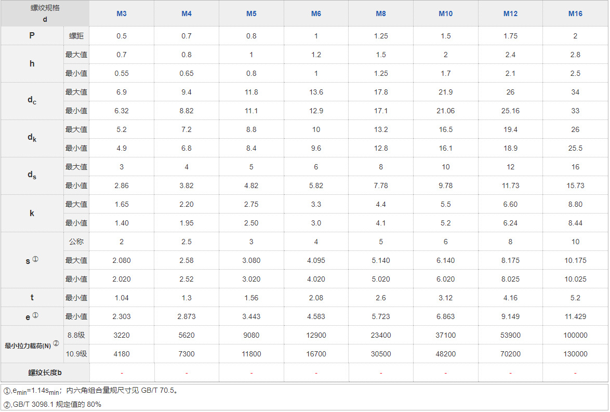
Task: Open the M6 thread size link
Action: [x=316, y=14]
